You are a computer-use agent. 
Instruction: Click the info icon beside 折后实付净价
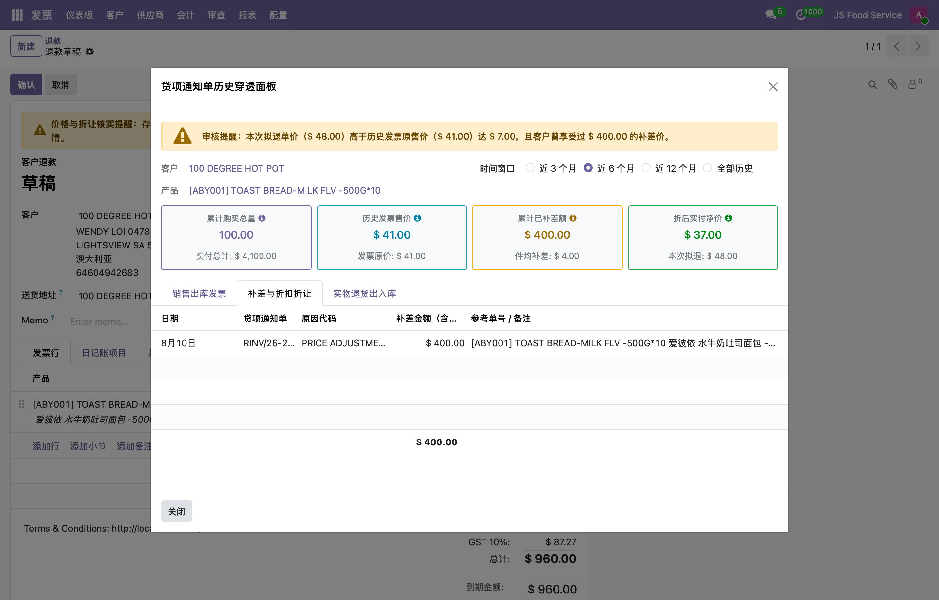coord(728,218)
